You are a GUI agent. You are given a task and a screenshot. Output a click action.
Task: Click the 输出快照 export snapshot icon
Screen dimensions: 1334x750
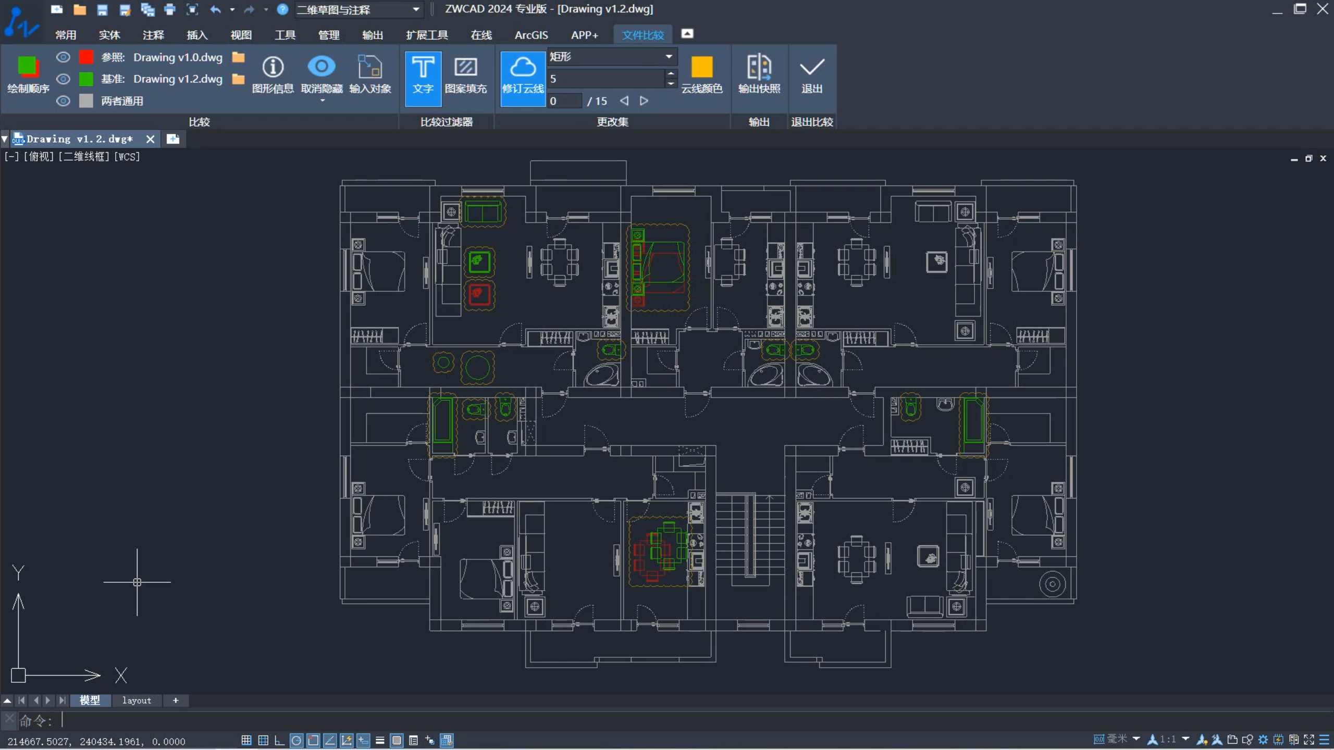(x=759, y=67)
